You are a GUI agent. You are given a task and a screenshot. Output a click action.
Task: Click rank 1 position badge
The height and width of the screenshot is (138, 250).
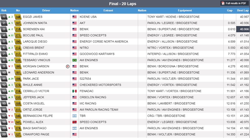point(4,17)
